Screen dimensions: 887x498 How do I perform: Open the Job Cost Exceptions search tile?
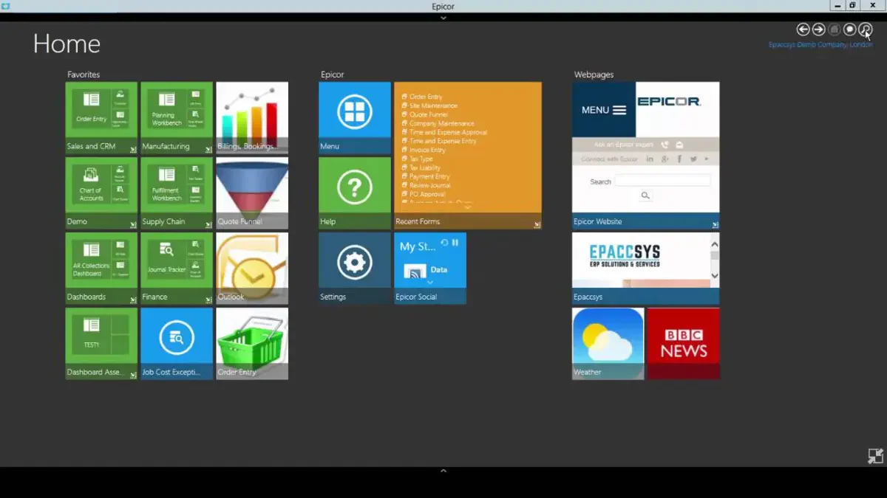tap(177, 338)
